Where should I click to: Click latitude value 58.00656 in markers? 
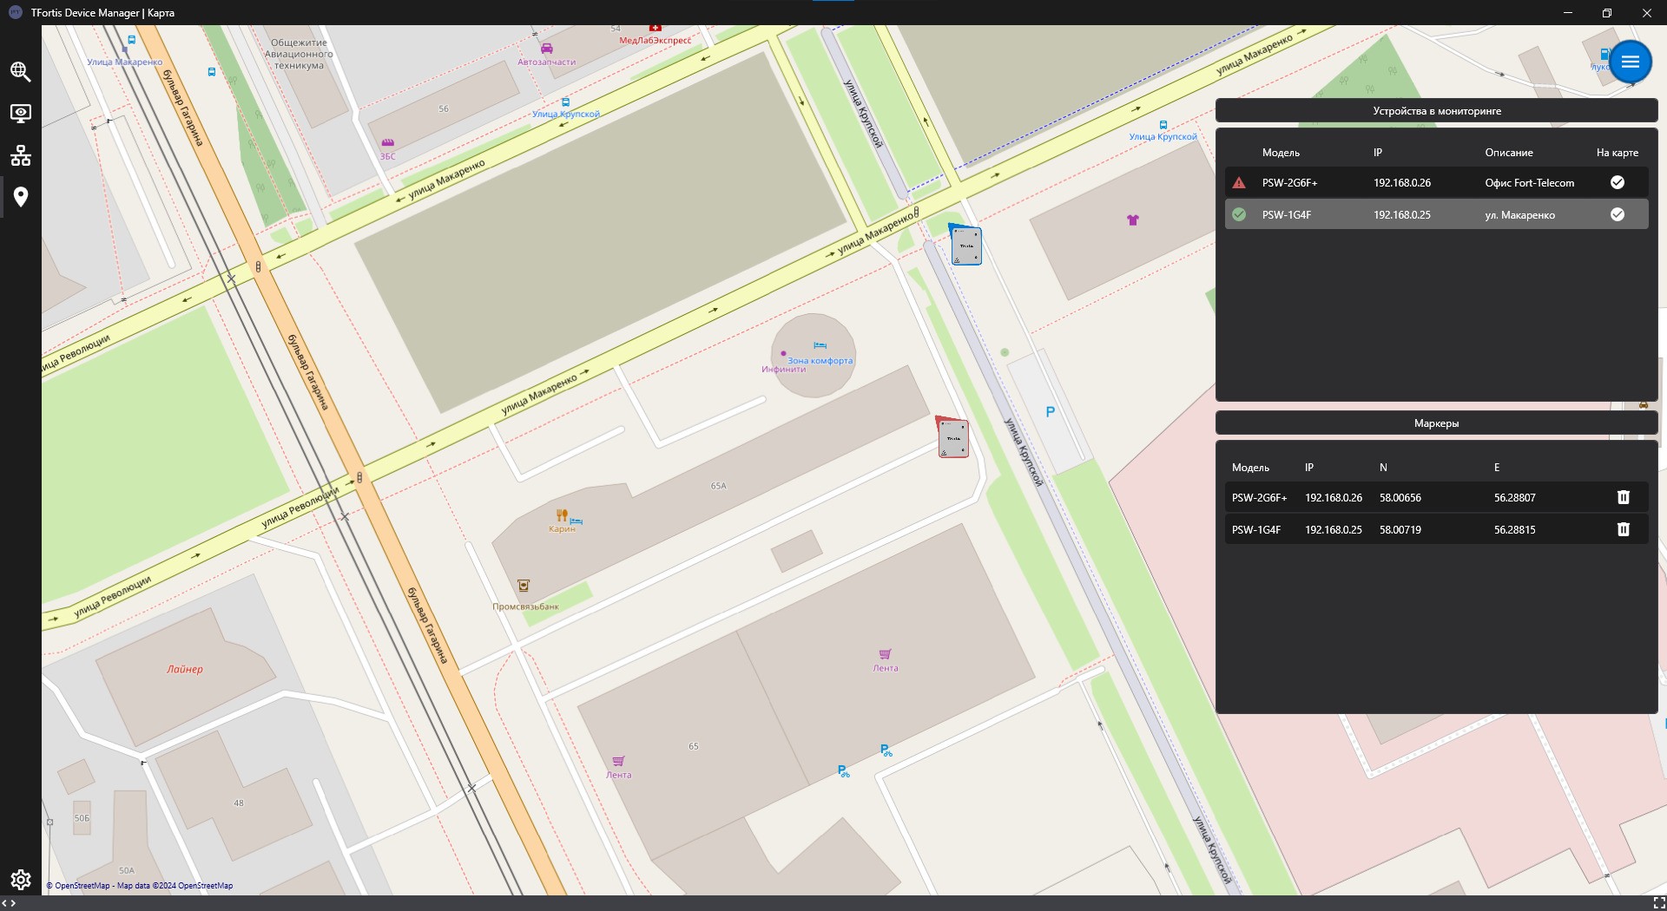point(1400,498)
